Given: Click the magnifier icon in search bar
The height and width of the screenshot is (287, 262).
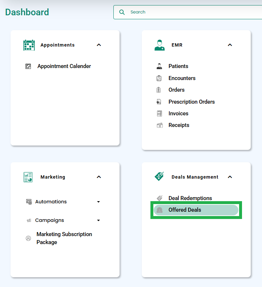Looking at the screenshot, I should point(122,12).
